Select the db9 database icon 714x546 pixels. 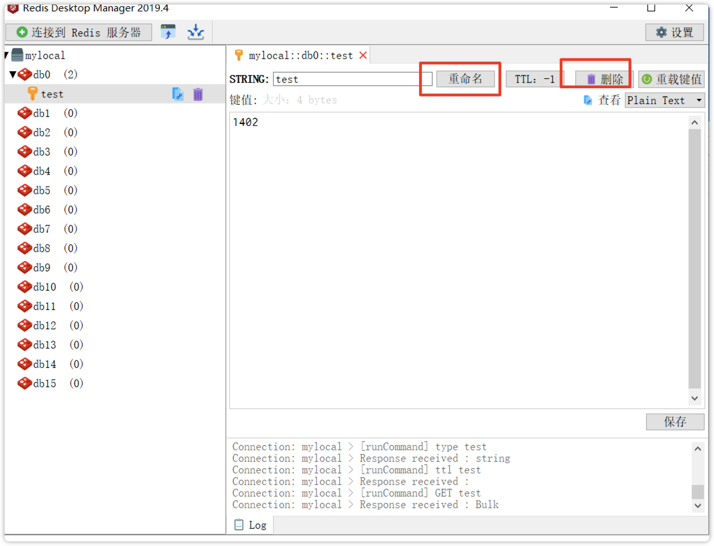pyautogui.click(x=24, y=267)
